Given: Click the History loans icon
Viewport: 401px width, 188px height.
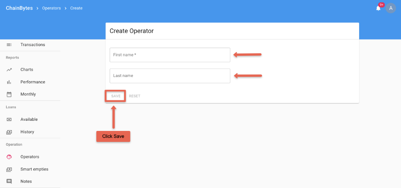Looking at the screenshot, I should point(9,132).
